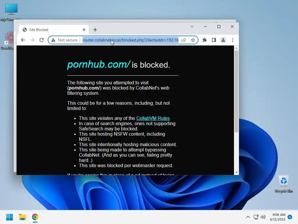Toggle the Chrome side panel
The width and height of the screenshot is (298, 224).
214,40
